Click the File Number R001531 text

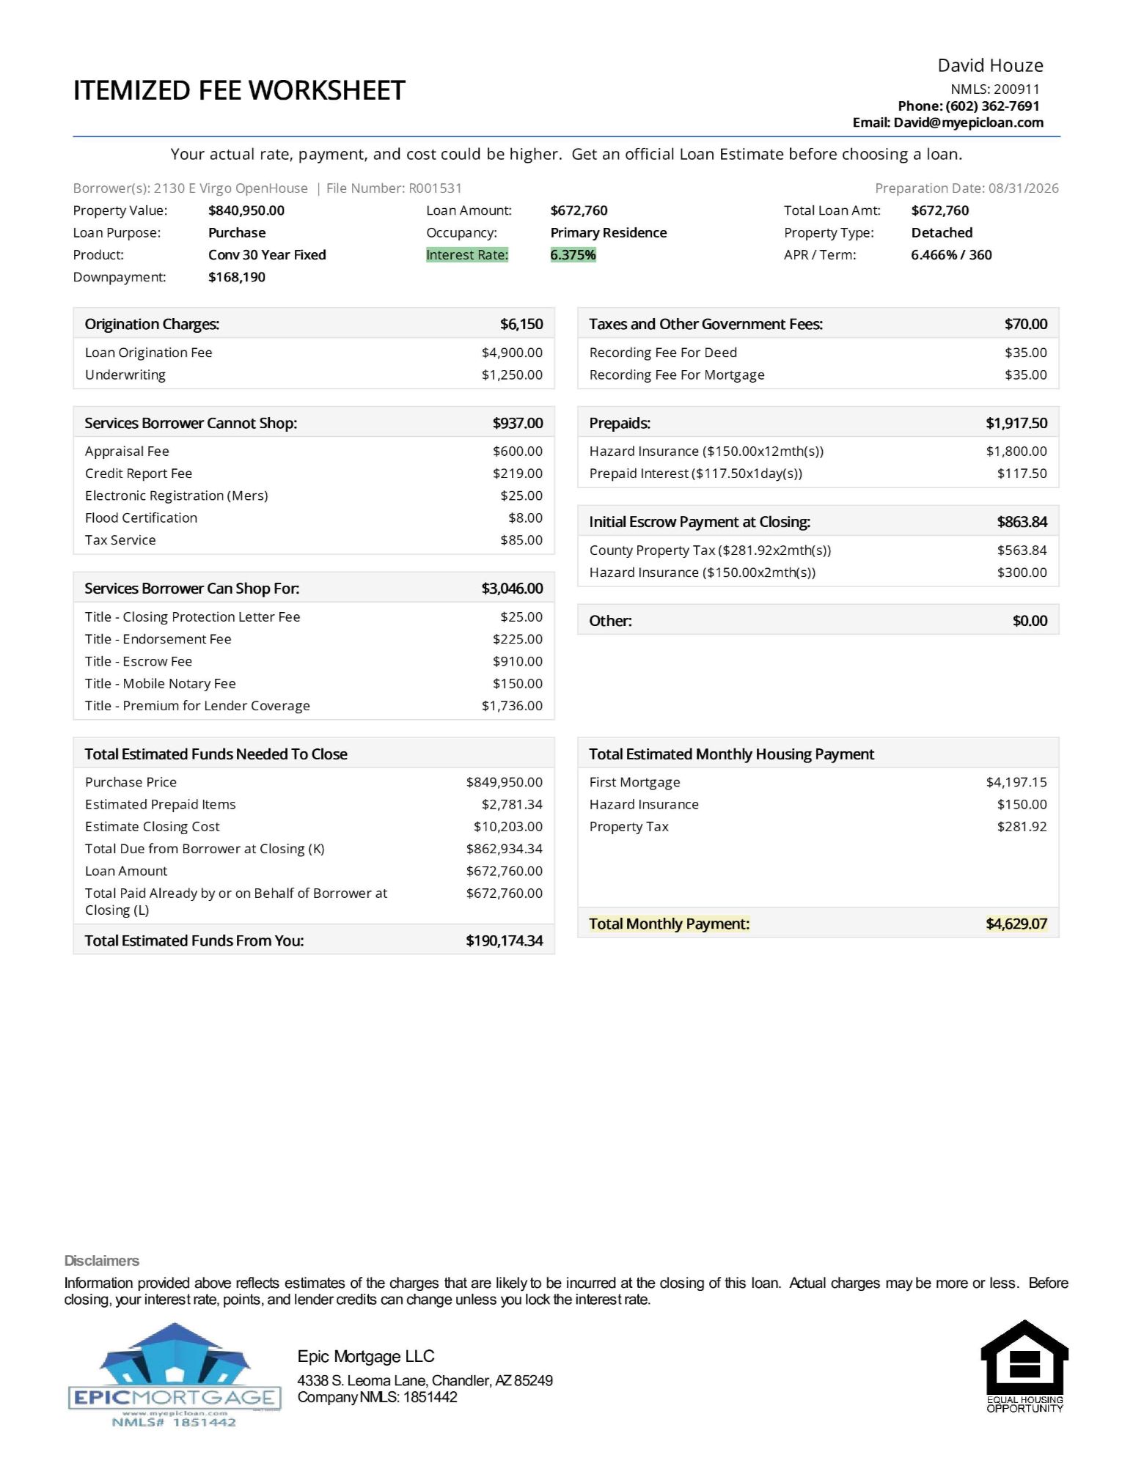(x=394, y=188)
